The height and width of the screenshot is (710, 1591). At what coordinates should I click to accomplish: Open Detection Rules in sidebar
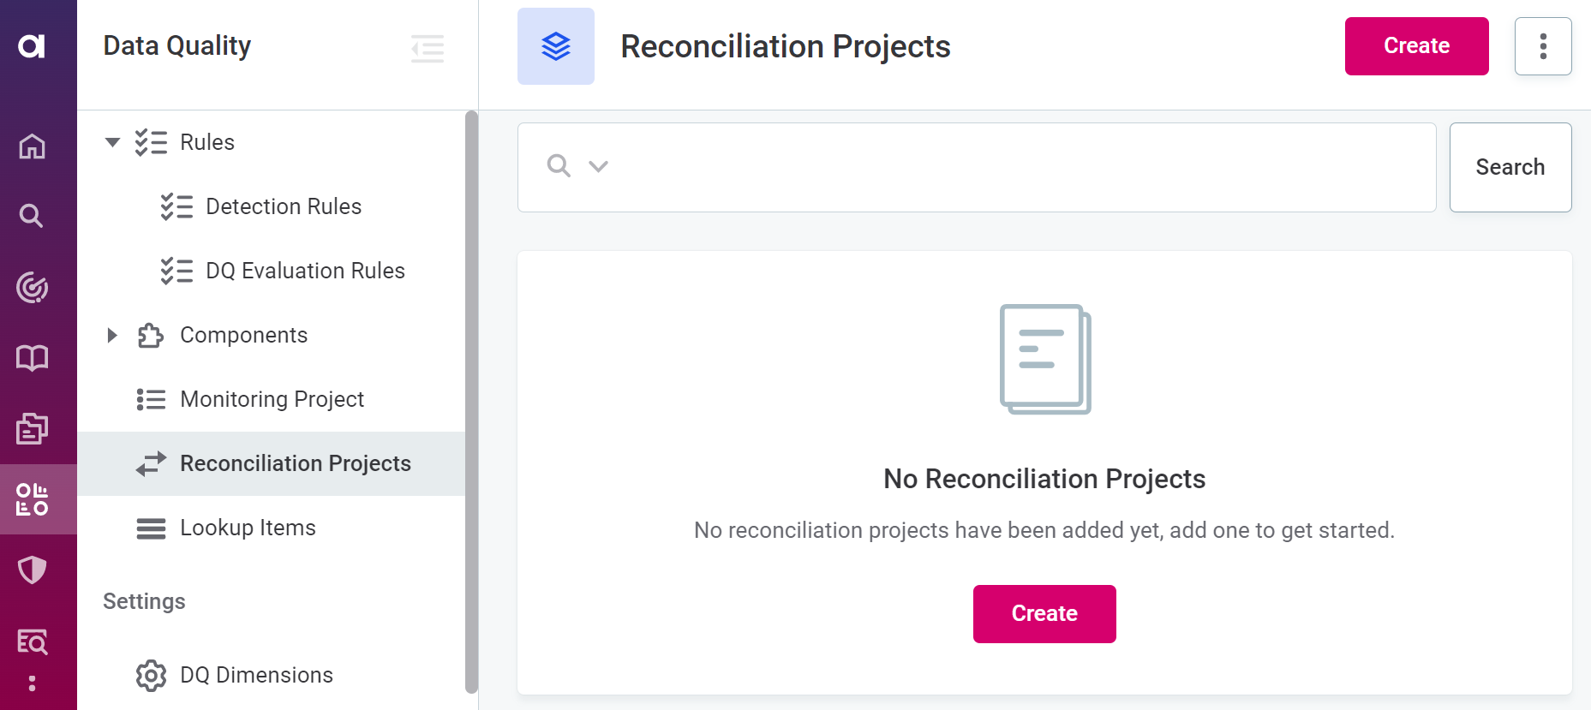283,206
